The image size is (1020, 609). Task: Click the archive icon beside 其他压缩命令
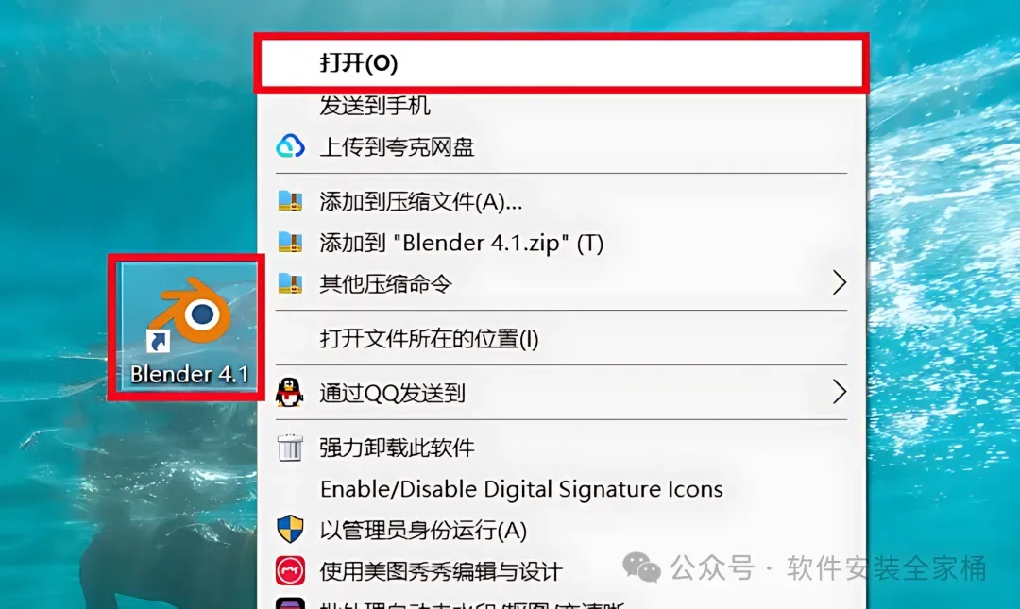click(x=290, y=283)
